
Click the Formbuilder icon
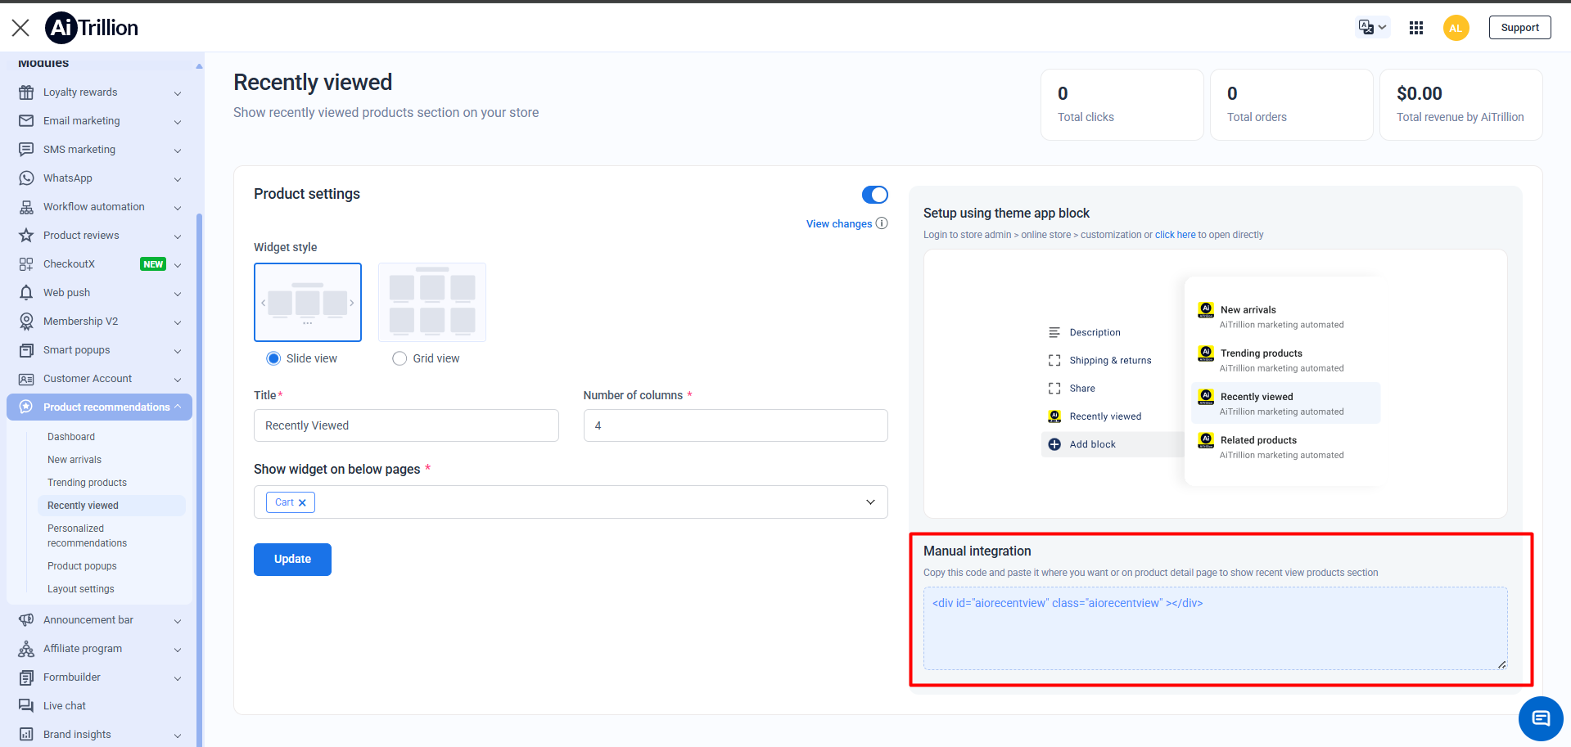coord(26,677)
